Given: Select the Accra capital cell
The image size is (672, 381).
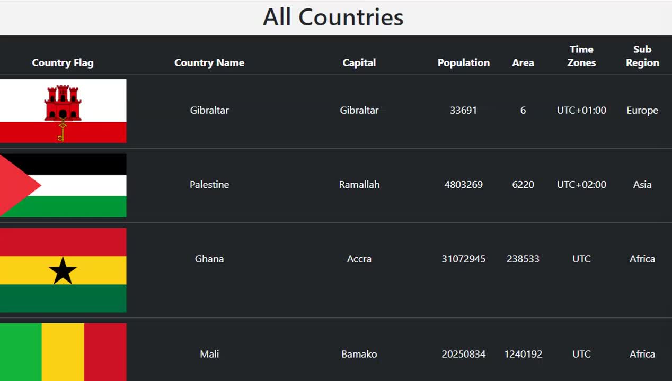Looking at the screenshot, I should 359,259.
